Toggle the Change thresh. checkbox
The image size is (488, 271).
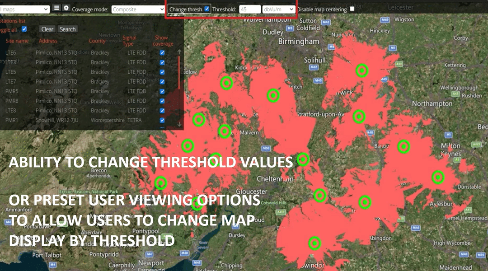[206, 9]
